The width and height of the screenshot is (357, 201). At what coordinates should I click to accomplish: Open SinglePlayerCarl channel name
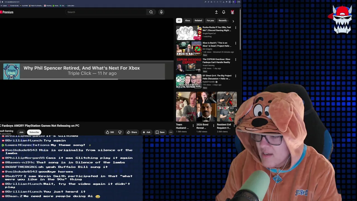coord(209,33)
